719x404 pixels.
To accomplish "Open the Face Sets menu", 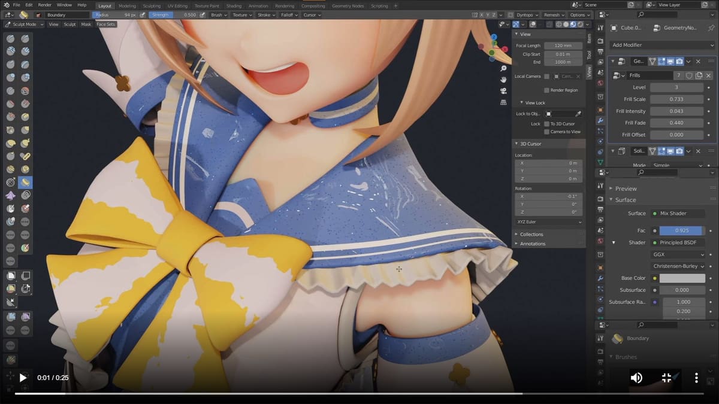I will [x=106, y=25].
